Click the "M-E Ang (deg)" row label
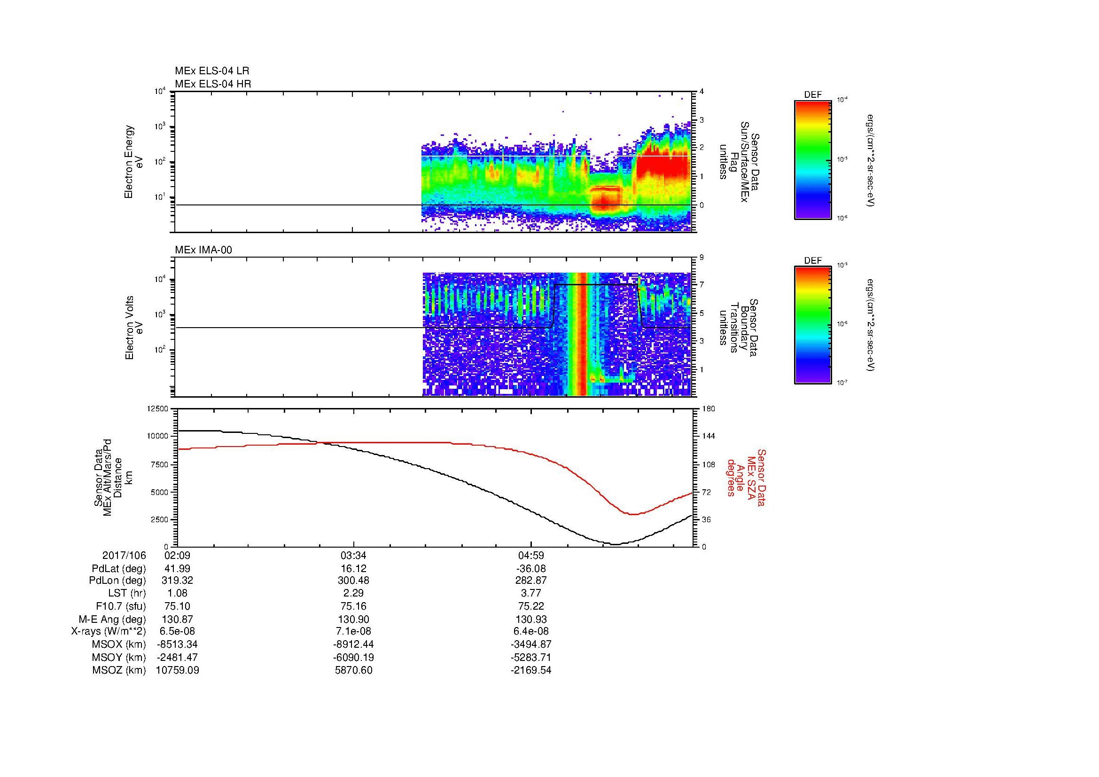The image size is (1099, 777). (112, 619)
